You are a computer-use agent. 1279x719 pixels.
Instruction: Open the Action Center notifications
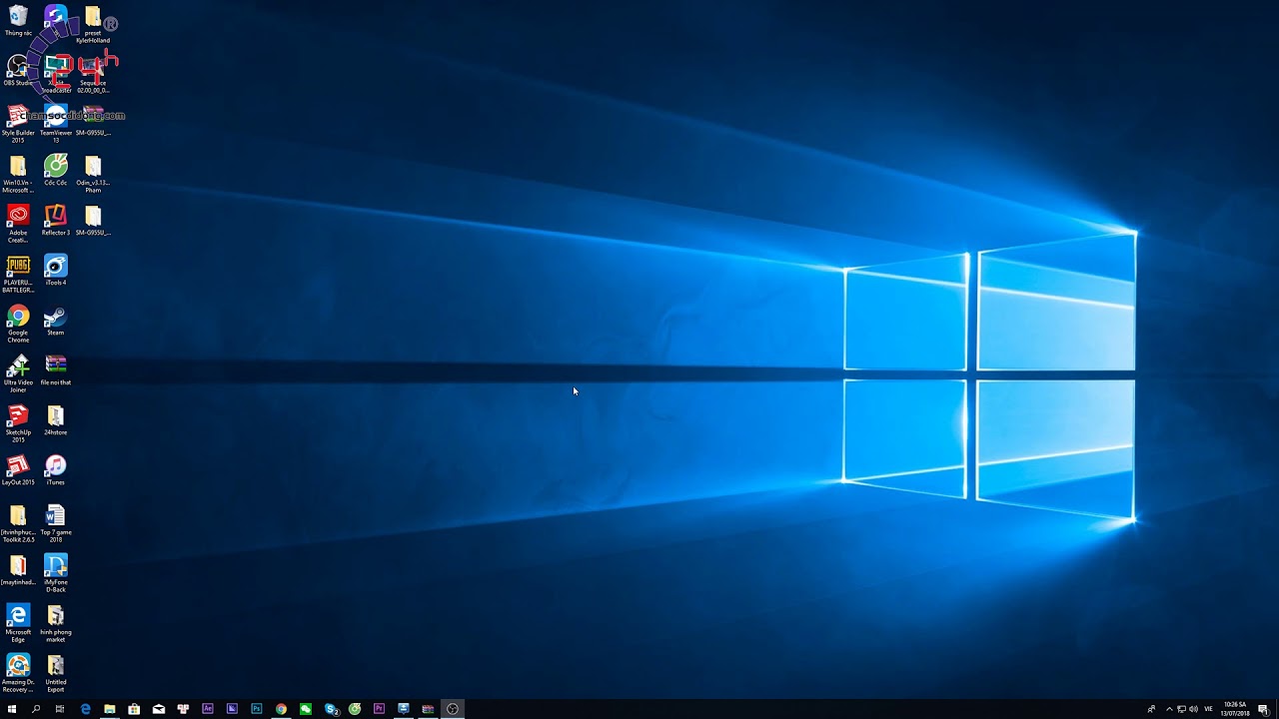tap(1264, 709)
